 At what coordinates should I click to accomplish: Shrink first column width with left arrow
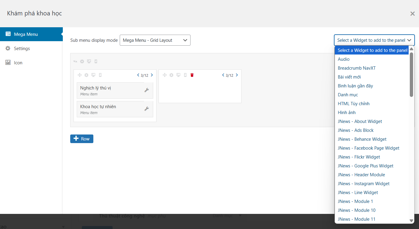click(x=138, y=75)
